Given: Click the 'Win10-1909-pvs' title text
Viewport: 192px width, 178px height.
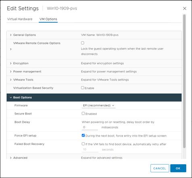Looking at the screenshot, I should pos(62,8).
